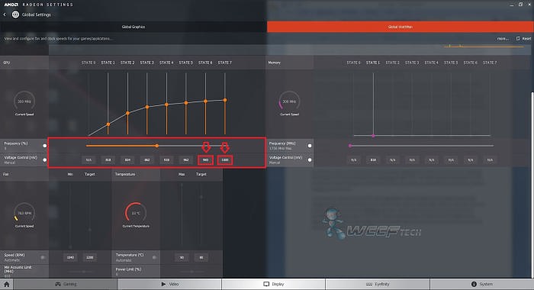Toggle GPU Voltage Control manual switch
This screenshot has width=534, height=290.
[44, 159]
